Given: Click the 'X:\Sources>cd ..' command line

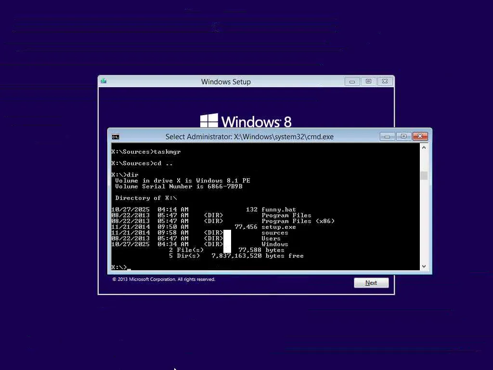Looking at the screenshot, I should [x=142, y=163].
